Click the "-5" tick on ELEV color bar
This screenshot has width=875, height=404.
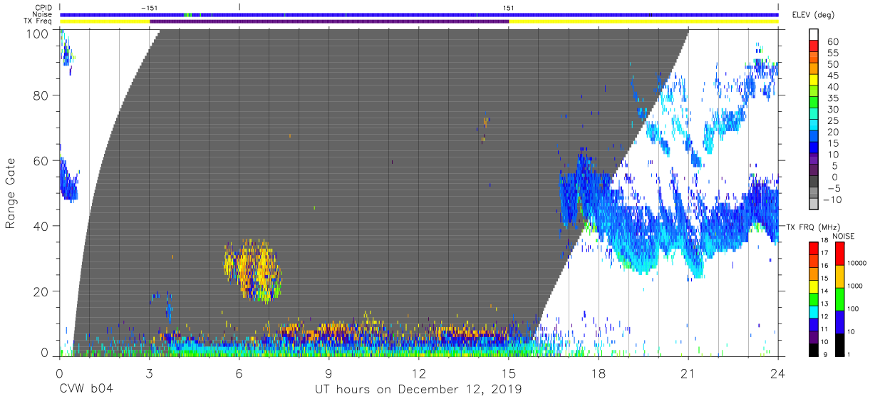click(833, 189)
